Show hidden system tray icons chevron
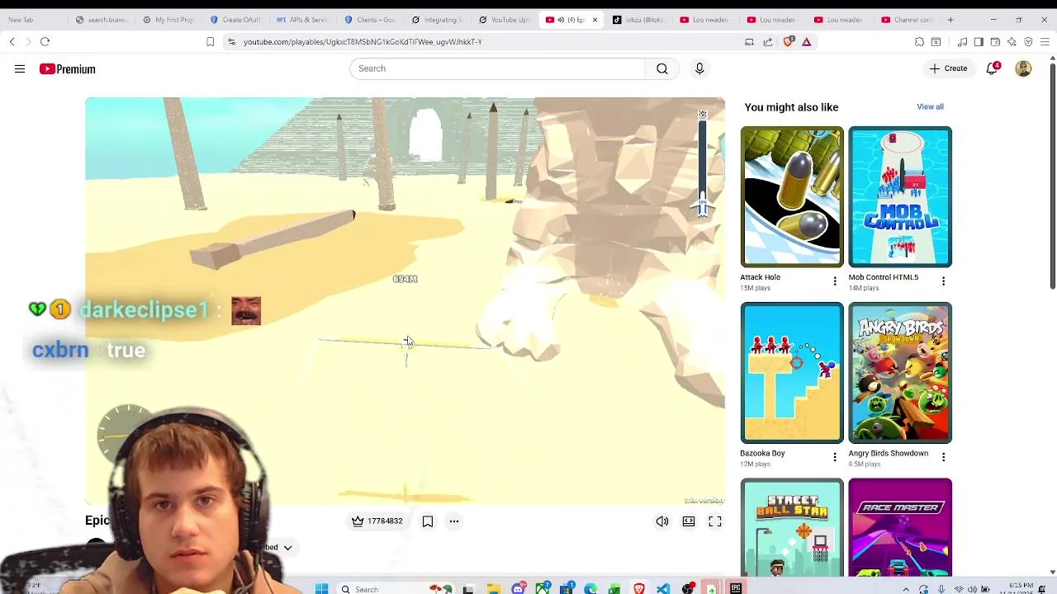1057x594 pixels. [906, 589]
